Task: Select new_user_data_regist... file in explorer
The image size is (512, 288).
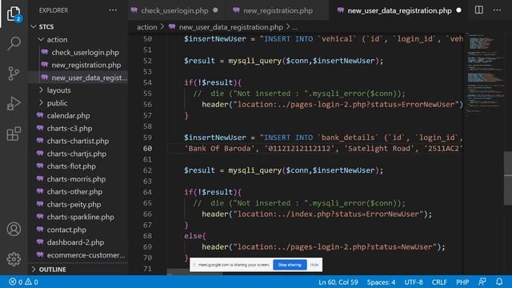Action: point(89,78)
